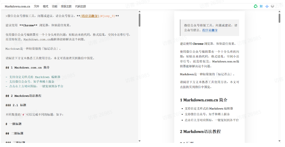Click the preview heading '1 Markdown.com.cn 简介'

203,100
